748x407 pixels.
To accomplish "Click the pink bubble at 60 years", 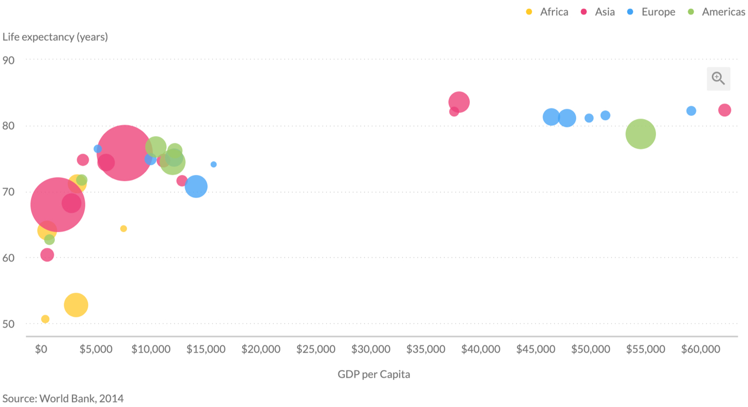I will 47,255.
